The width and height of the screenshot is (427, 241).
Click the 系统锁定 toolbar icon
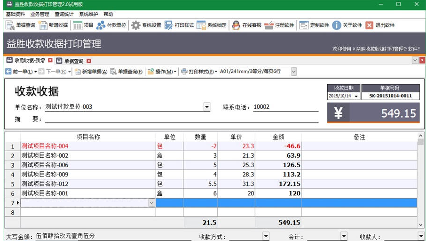212,25
